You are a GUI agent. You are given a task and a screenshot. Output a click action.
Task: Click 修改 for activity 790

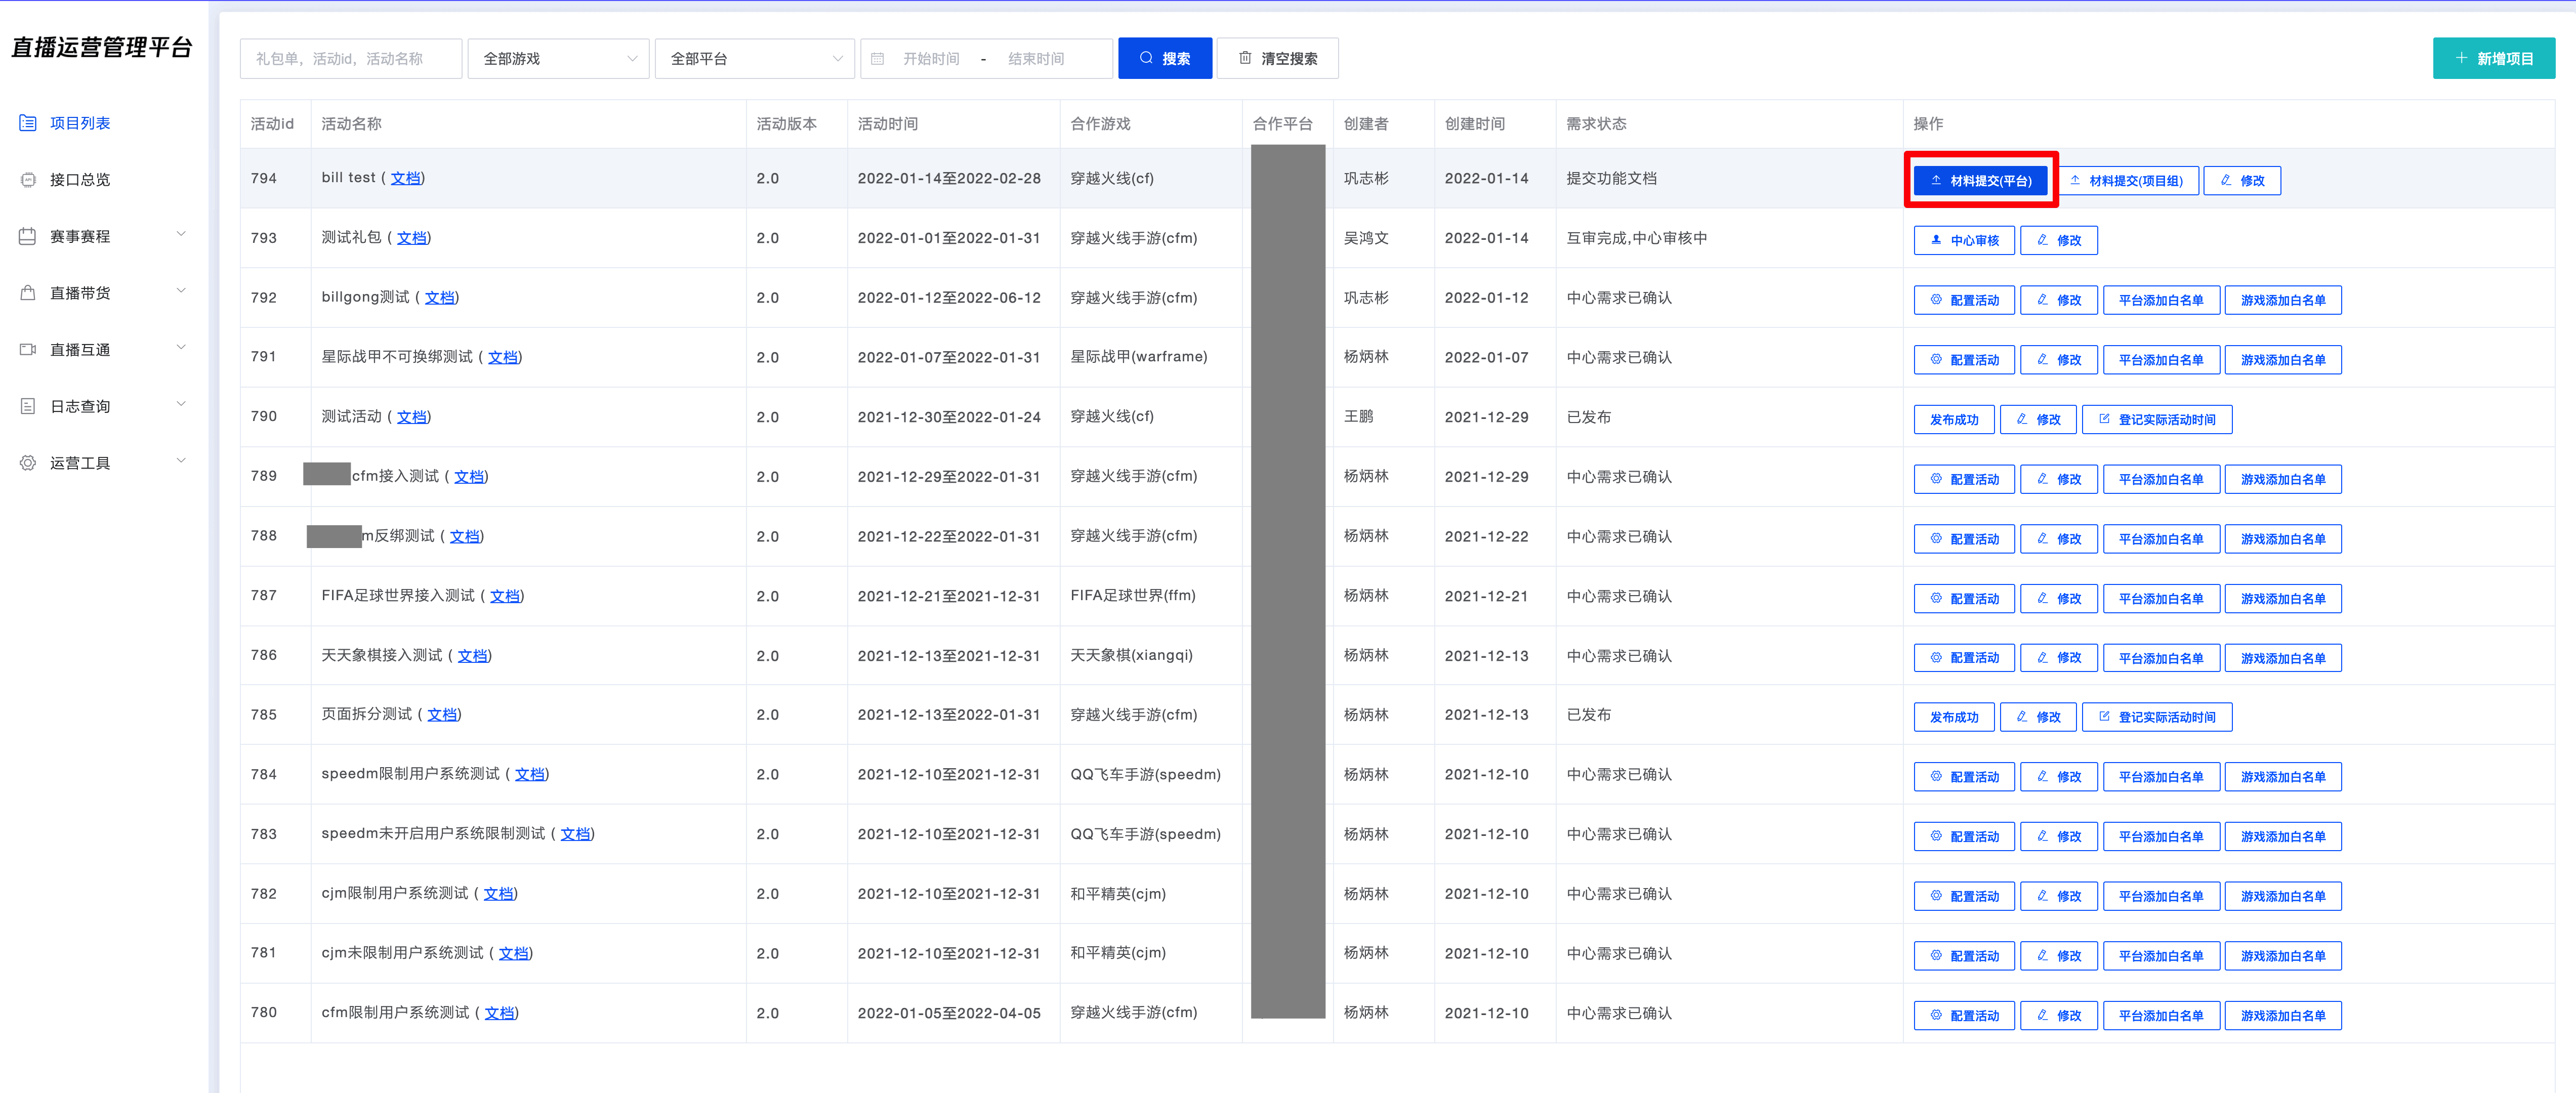click(x=2038, y=420)
